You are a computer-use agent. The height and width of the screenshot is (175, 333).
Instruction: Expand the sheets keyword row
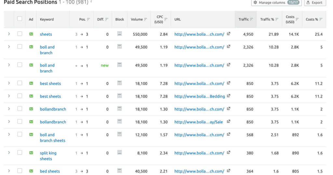[x=9, y=34]
